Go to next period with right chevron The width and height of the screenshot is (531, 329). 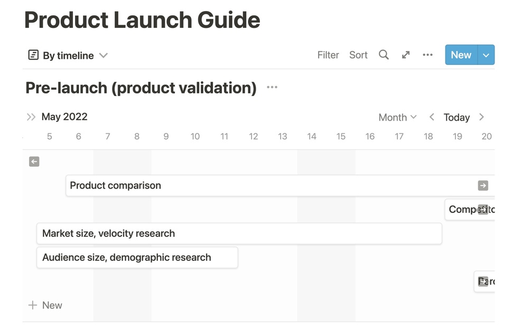(x=481, y=117)
